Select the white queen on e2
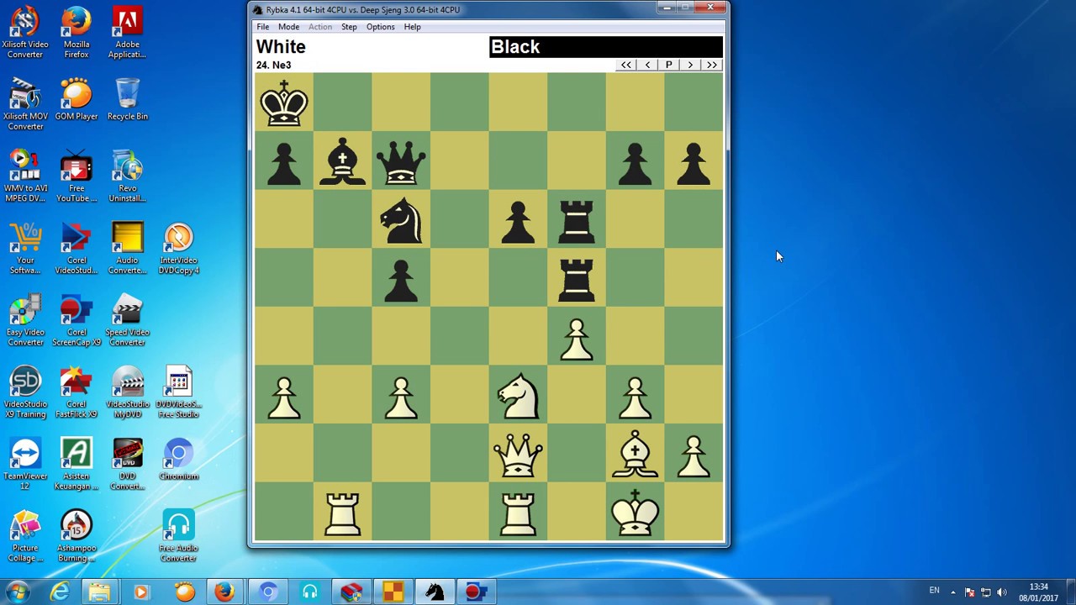This screenshot has height=605, width=1076. pyautogui.click(x=518, y=455)
